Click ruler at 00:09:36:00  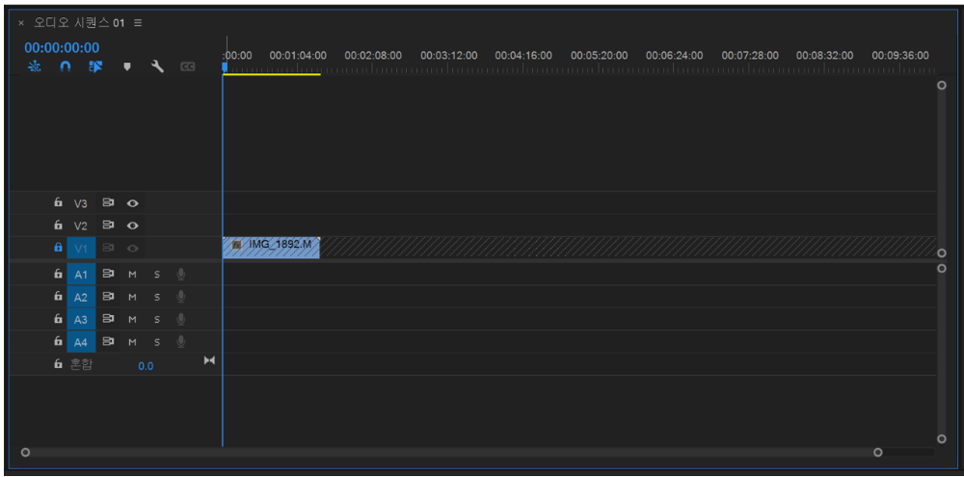point(900,56)
